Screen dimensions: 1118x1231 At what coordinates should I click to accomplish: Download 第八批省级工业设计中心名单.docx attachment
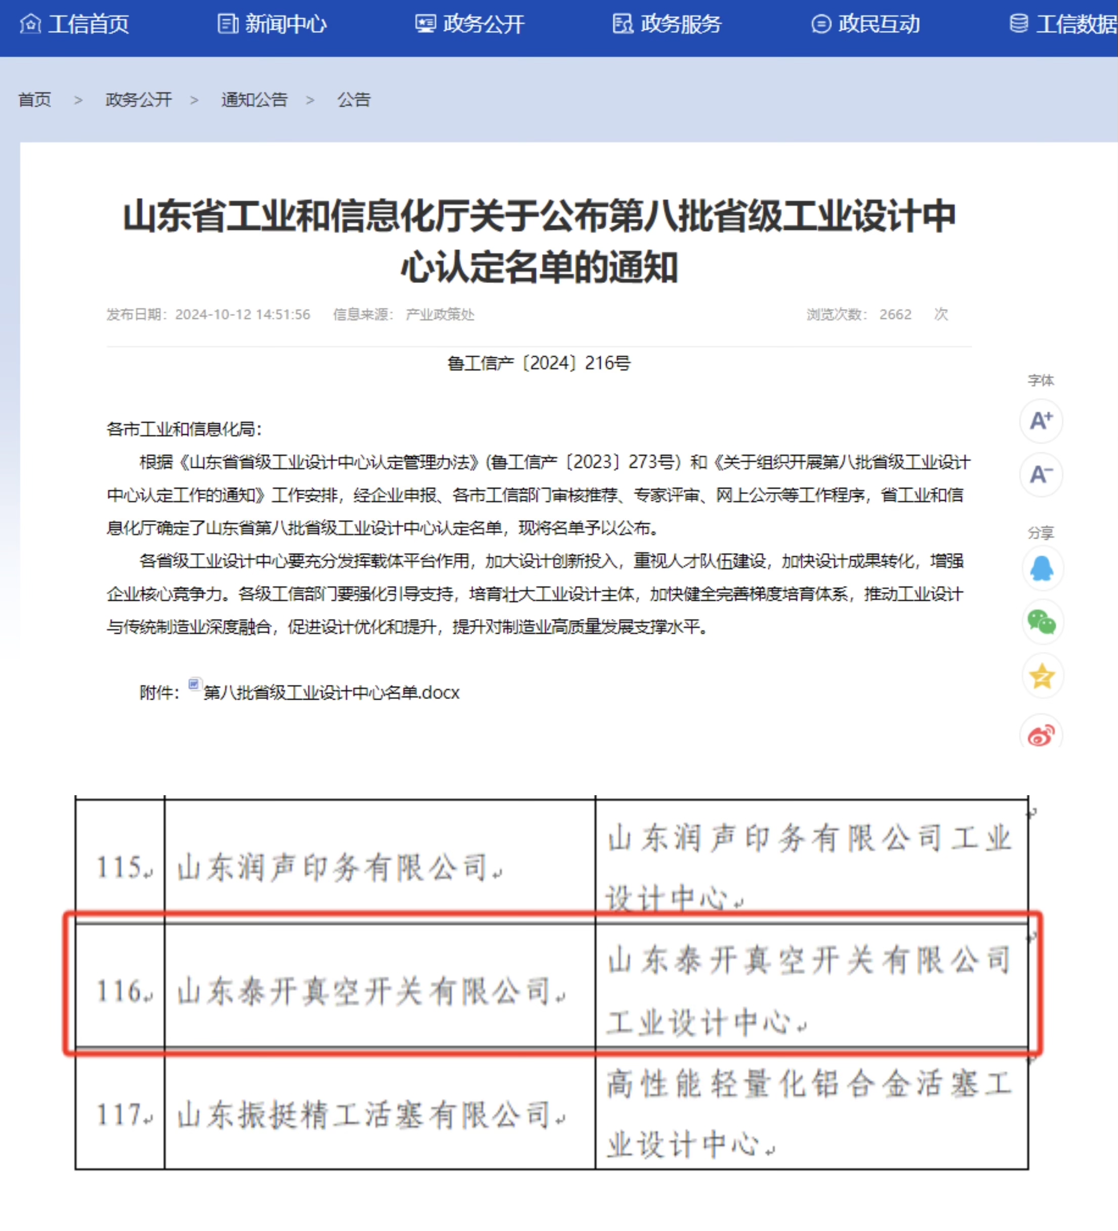tap(331, 692)
